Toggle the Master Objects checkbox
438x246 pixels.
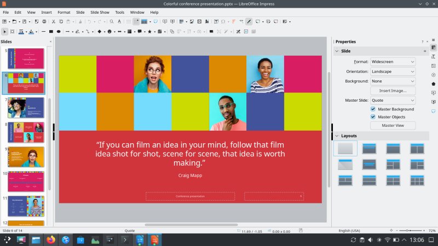(x=373, y=116)
